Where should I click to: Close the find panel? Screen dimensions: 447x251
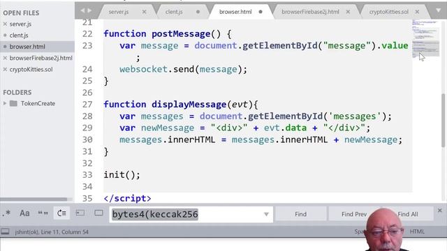pyautogui.click(x=439, y=211)
